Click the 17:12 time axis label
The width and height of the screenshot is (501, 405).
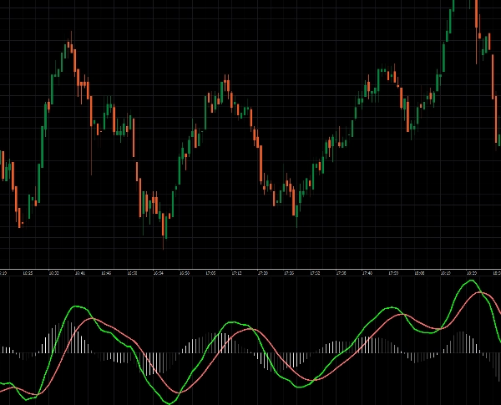click(236, 273)
